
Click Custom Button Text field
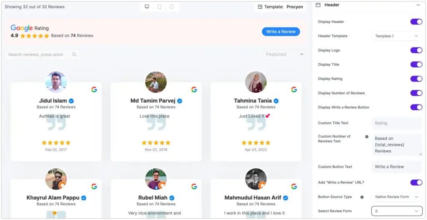[397, 167]
